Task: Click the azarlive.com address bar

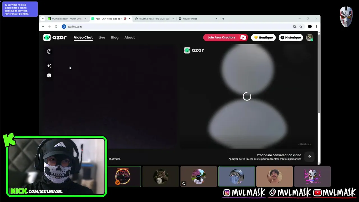Action: [x=183, y=27]
